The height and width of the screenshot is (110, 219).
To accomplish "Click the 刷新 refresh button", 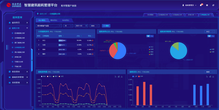I will (106, 26).
